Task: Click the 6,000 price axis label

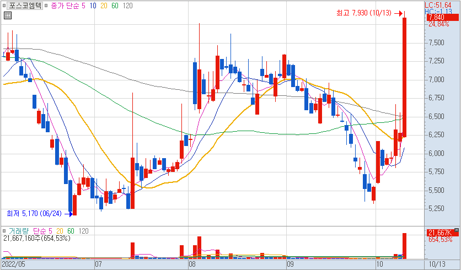Action: coord(436,153)
